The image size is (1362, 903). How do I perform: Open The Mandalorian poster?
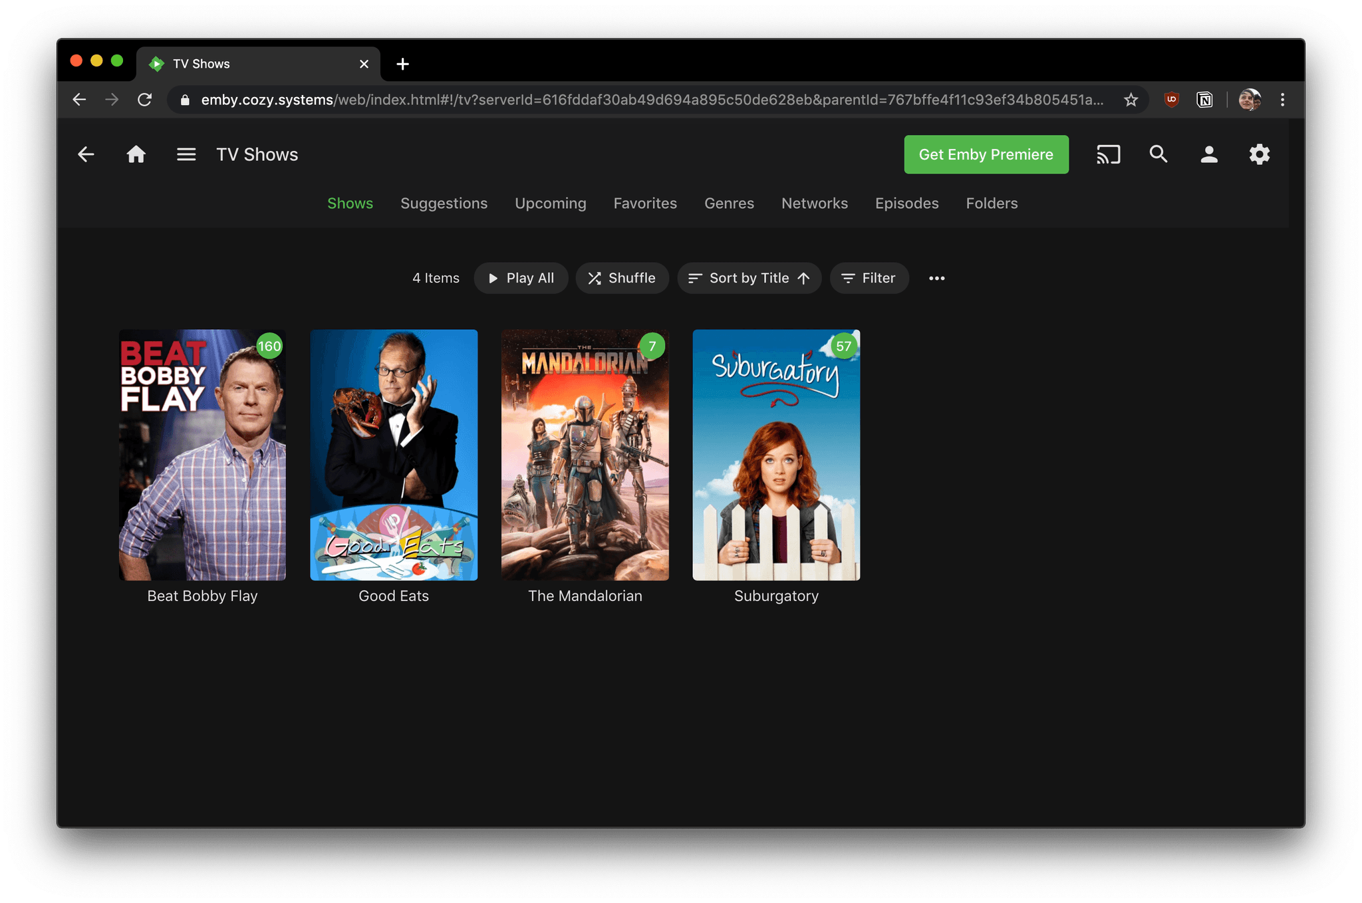(x=585, y=455)
